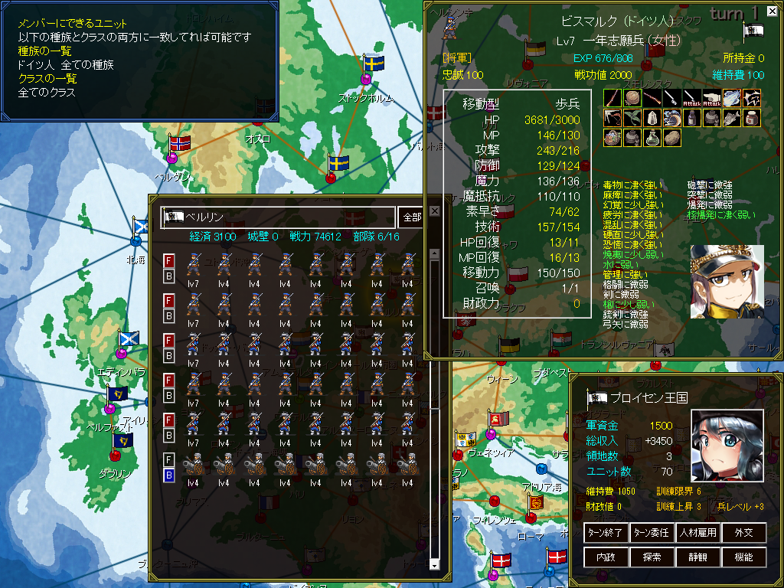Open 人材雇用 (Hire Personnel) menu
The height and width of the screenshot is (588, 784).
click(697, 533)
